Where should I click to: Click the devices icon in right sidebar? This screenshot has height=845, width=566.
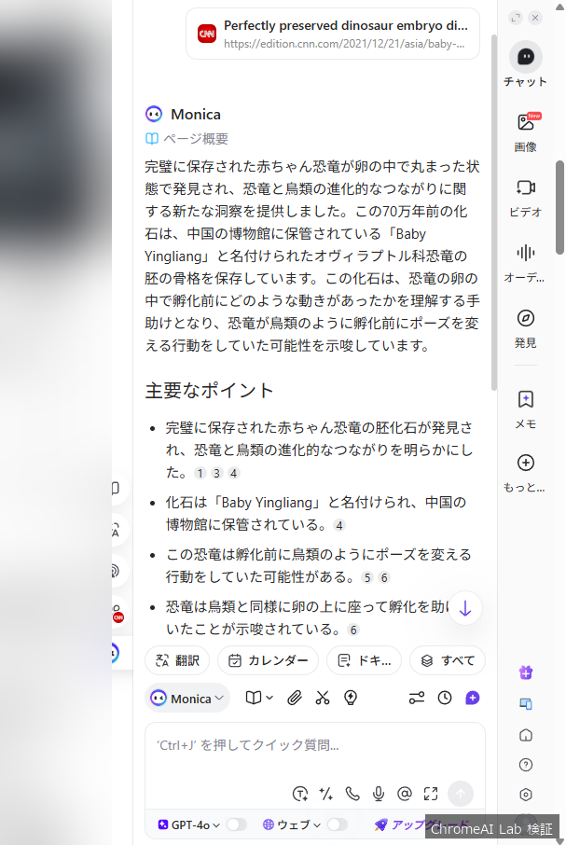(x=526, y=704)
